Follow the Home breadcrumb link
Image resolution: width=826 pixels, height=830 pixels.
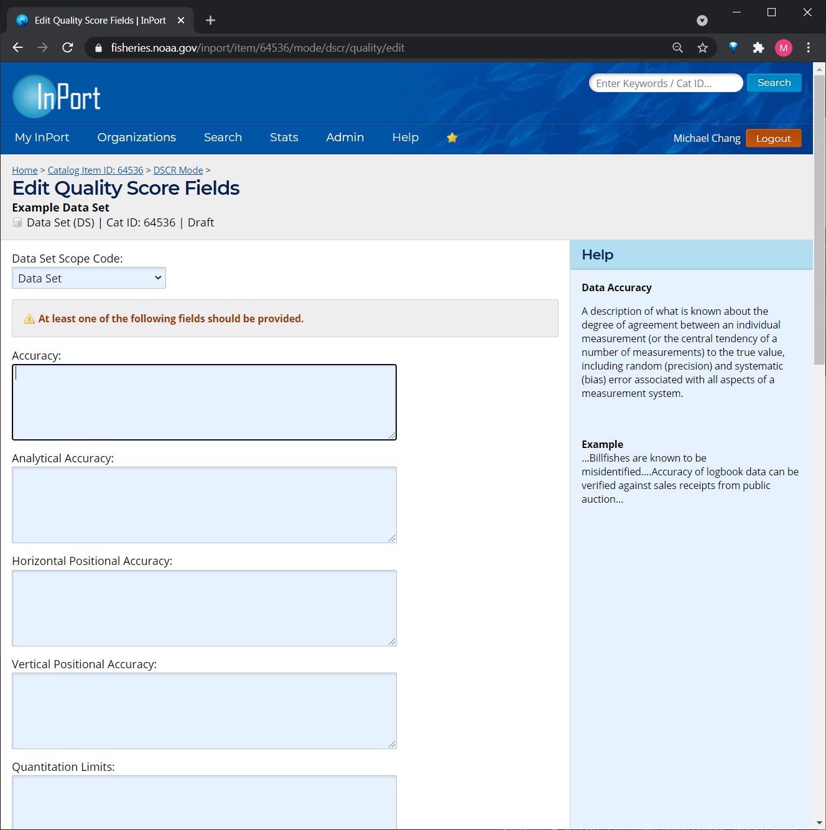[x=25, y=170]
